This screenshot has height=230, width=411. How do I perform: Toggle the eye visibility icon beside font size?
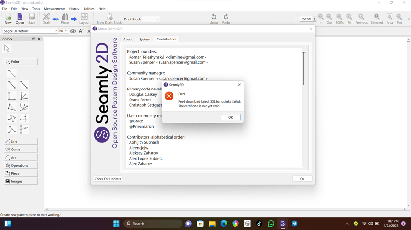pos(73,31)
